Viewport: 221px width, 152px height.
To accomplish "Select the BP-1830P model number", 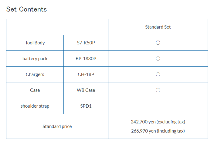I will click(x=86, y=59).
